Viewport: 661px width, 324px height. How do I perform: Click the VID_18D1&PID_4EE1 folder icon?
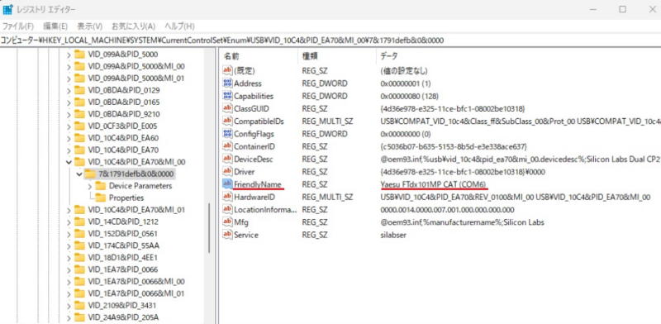coord(79,257)
